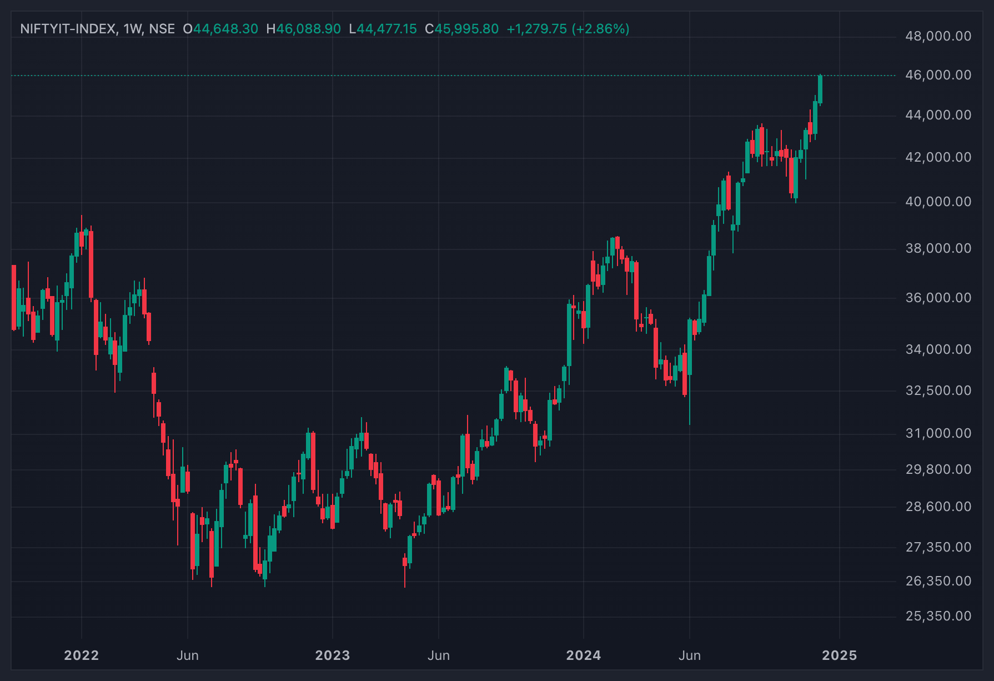Click the NSE exchange label
994x681 pixels.
pos(162,29)
